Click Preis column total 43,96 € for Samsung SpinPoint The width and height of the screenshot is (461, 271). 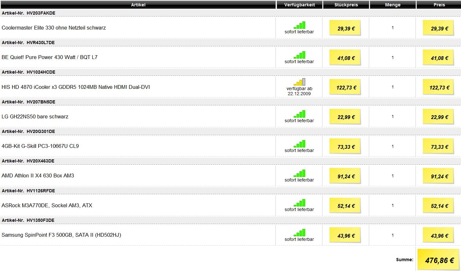coord(438,235)
